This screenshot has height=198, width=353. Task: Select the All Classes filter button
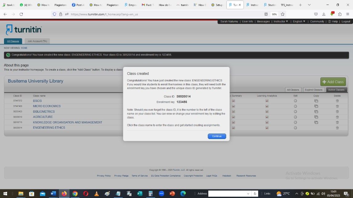tap(293, 90)
